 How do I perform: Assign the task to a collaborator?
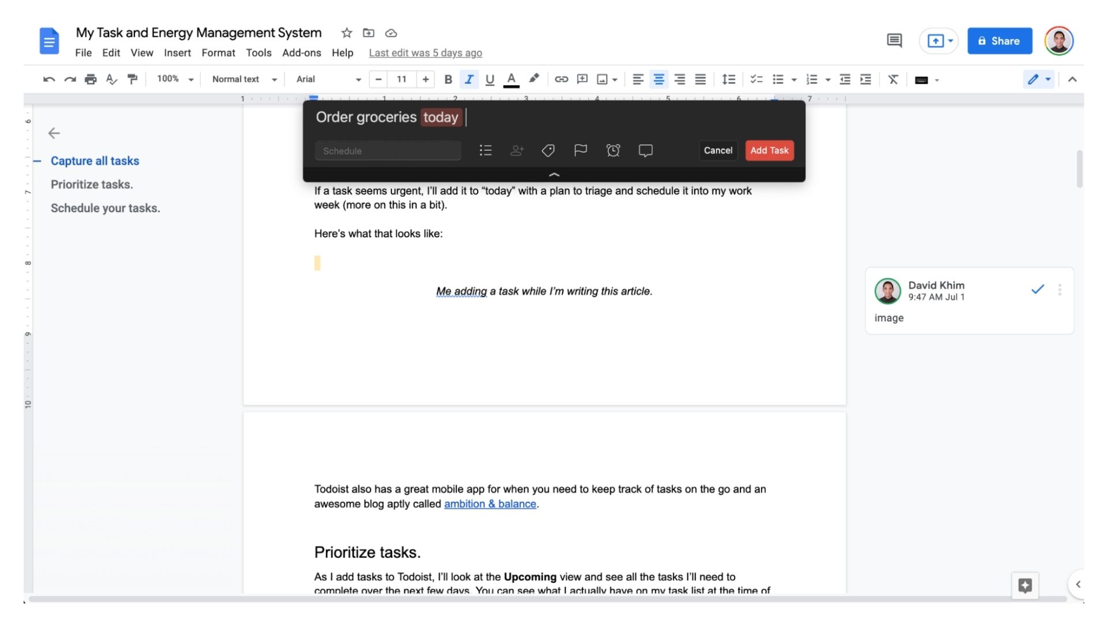516,151
